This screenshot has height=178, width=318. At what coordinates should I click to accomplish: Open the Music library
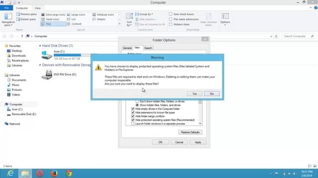pos(13,85)
